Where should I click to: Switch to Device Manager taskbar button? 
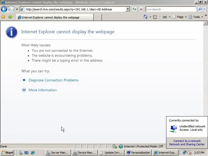click(x=85, y=153)
